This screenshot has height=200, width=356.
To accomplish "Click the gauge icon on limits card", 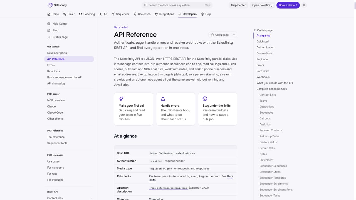I will coord(205,99).
